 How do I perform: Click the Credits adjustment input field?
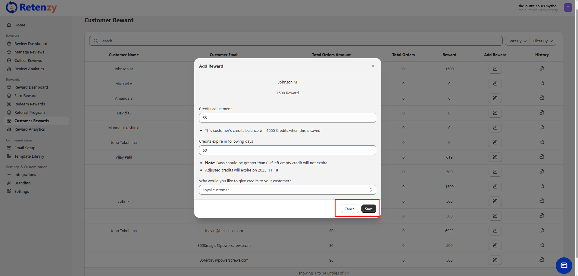[x=287, y=118]
